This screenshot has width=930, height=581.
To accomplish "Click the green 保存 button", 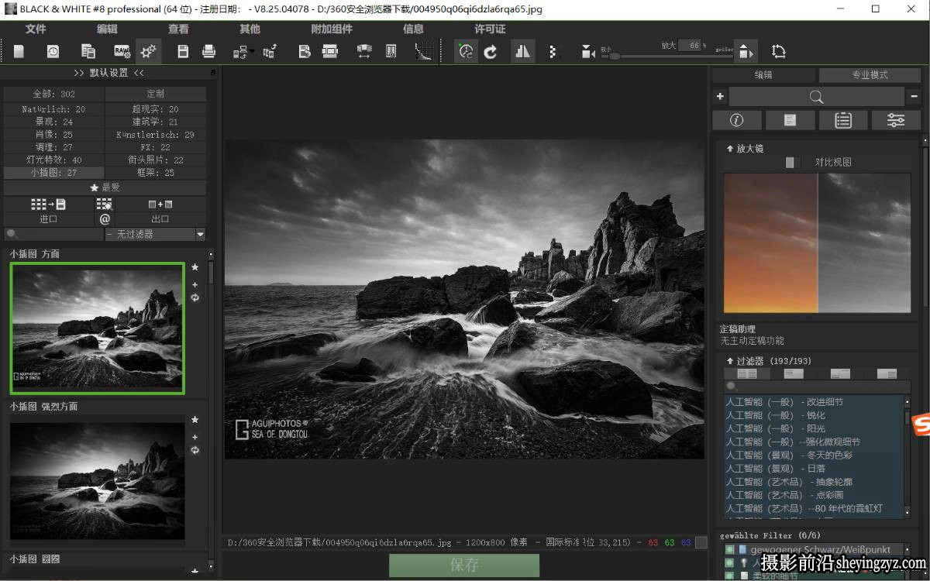I will pyautogui.click(x=464, y=566).
